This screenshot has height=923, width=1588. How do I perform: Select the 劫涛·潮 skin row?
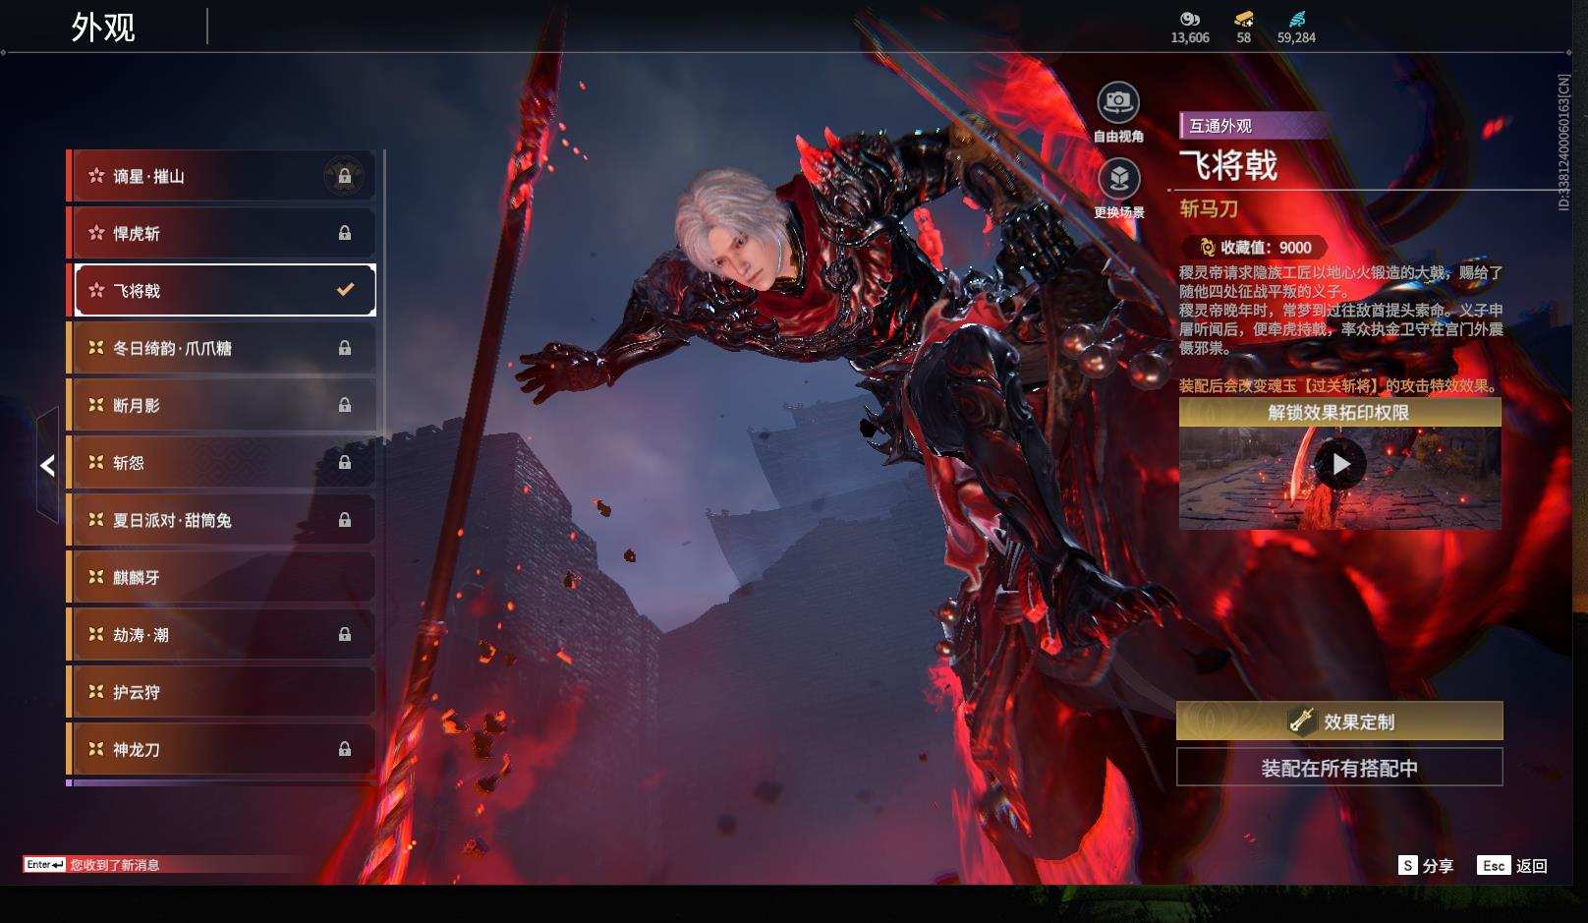pyautogui.click(x=222, y=634)
